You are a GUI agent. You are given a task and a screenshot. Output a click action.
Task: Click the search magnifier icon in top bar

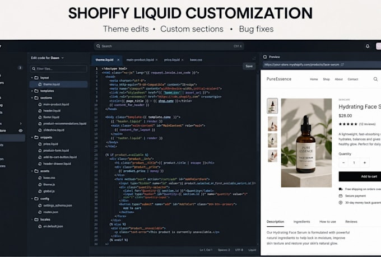click(x=98, y=46)
